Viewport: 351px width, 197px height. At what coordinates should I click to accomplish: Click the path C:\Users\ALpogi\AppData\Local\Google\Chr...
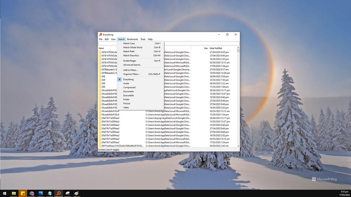click(168, 118)
